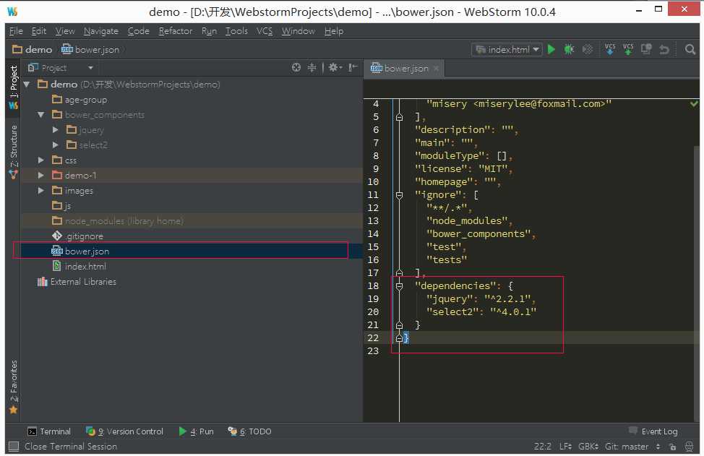Viewport: 704px width, 456px height.
Task: Open the run configuration dropdown
Action: pyautogui.click(x=507, y=49)
